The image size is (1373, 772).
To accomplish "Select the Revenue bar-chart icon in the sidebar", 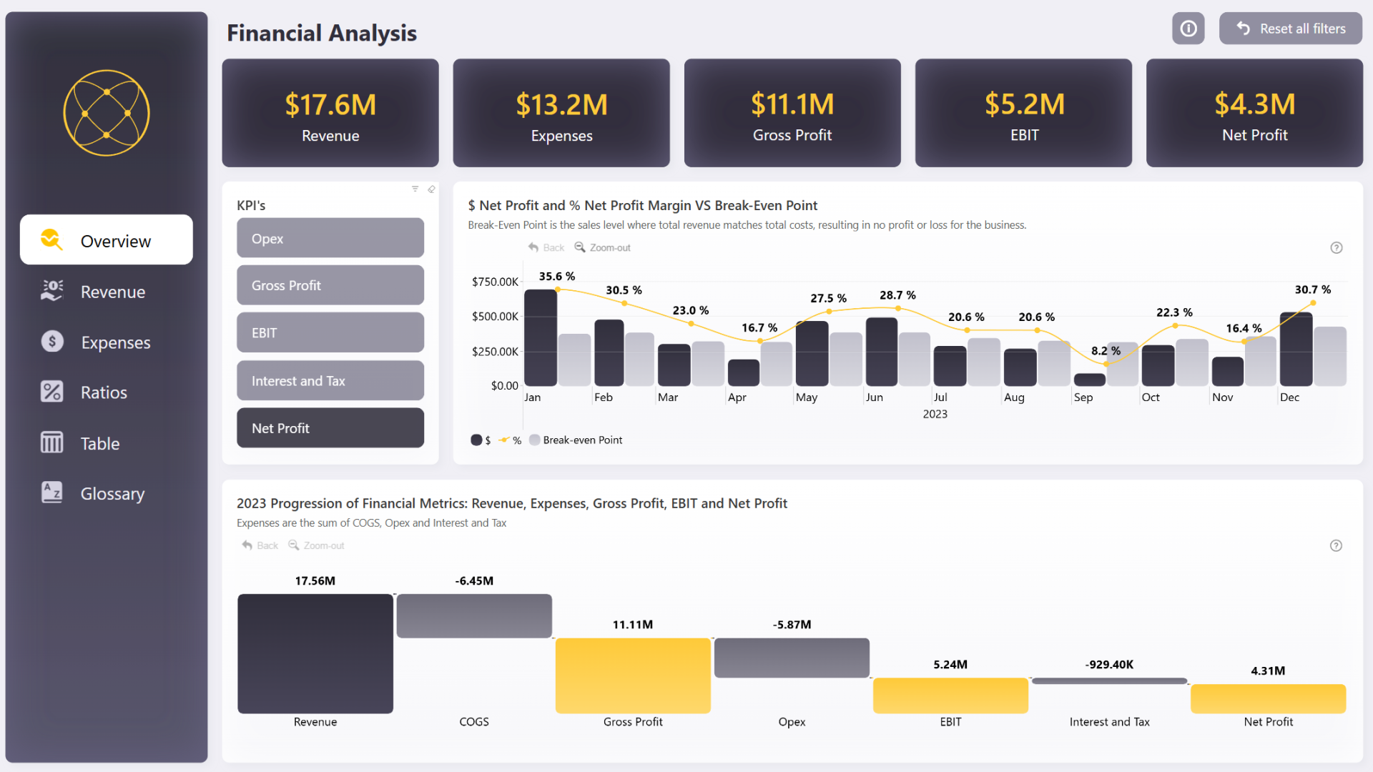I will pos(51,291).
